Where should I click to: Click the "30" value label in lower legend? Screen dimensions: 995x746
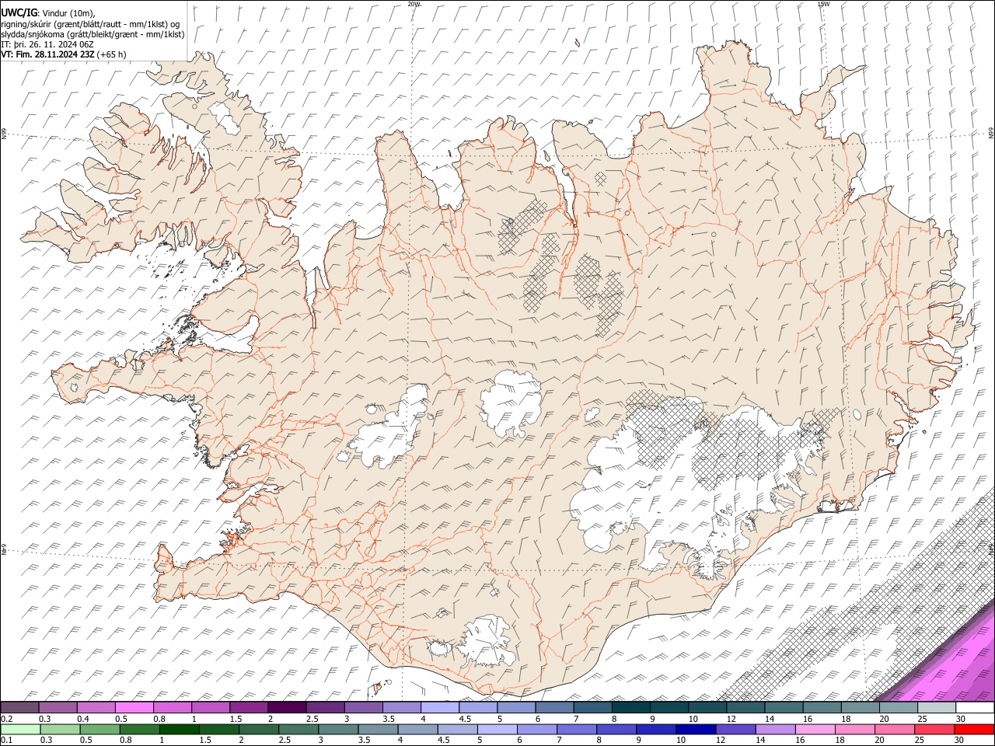(x=958, y=740)
